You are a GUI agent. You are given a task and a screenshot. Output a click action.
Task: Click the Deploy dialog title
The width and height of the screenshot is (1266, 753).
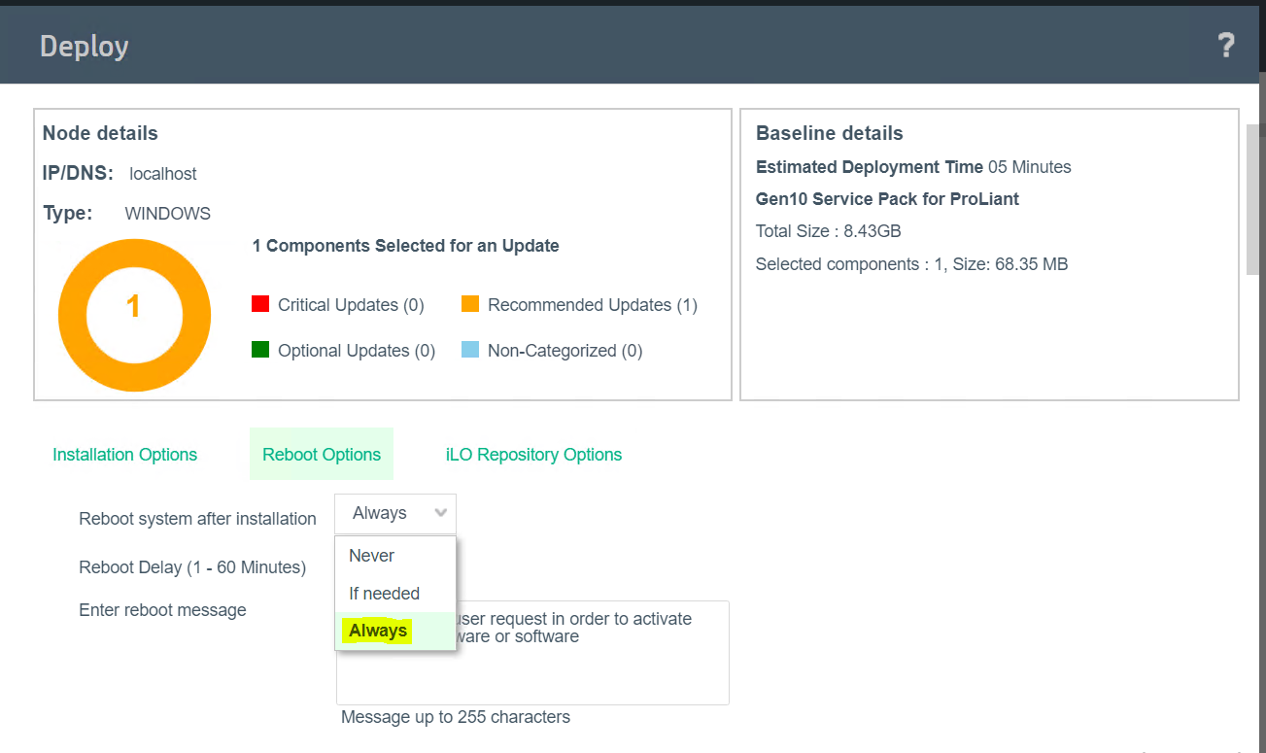click(85, 47)
